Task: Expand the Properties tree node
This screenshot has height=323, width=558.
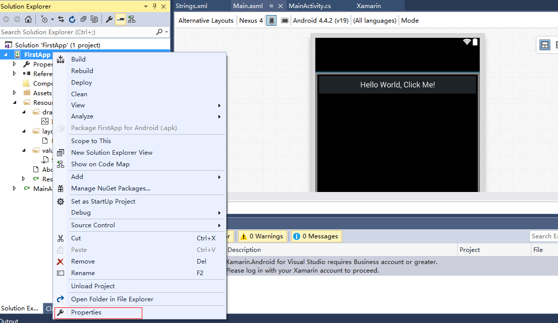Action: click(x=14, y=64)
